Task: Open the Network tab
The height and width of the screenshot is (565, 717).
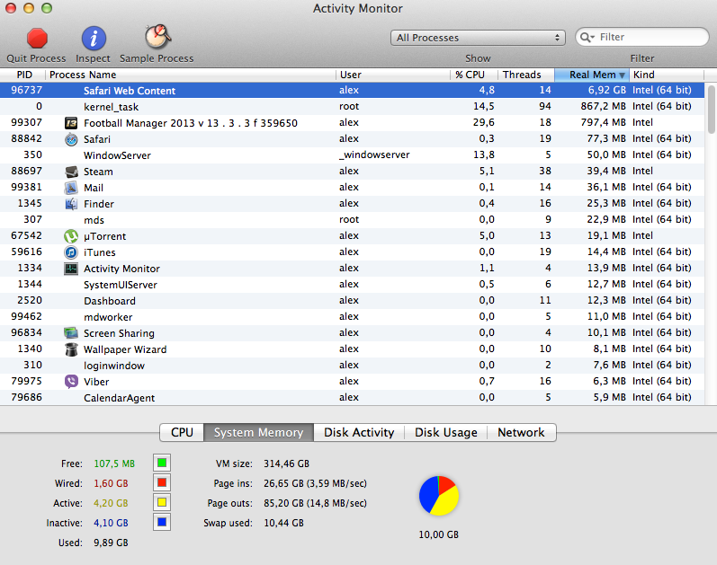Action: (x=521, y=433)
